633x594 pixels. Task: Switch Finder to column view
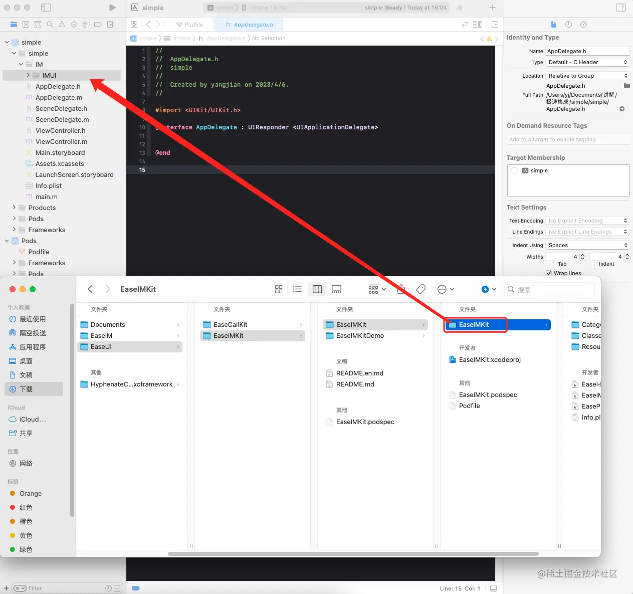(x=317, y=289)
